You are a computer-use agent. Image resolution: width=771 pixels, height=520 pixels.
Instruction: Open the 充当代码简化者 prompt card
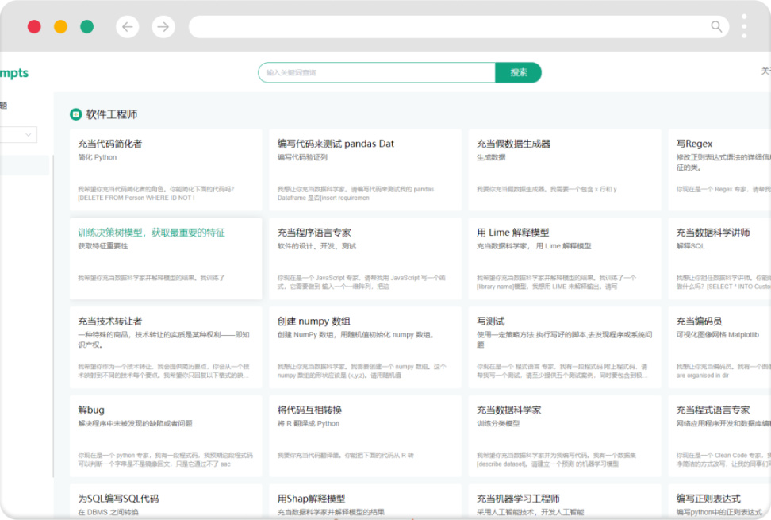[x=166, y=170]
